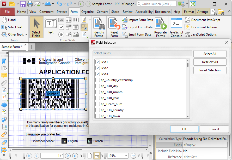Image resolution: width=232 pixels, height=160 pixels.
Task: Expand the Other Tools dropdown
Action: pos(26,35)
